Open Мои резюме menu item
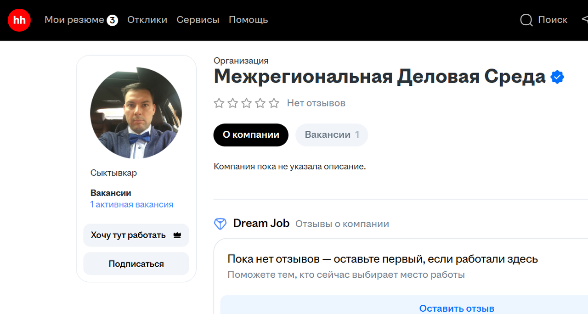The image size is (588, 314). (74, 20)
